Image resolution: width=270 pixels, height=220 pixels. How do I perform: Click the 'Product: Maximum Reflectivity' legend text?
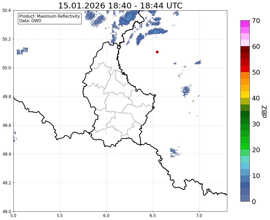pyautogui.click(x=50, y=16)
